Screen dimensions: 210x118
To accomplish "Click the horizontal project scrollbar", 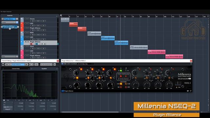I will 90,112.
